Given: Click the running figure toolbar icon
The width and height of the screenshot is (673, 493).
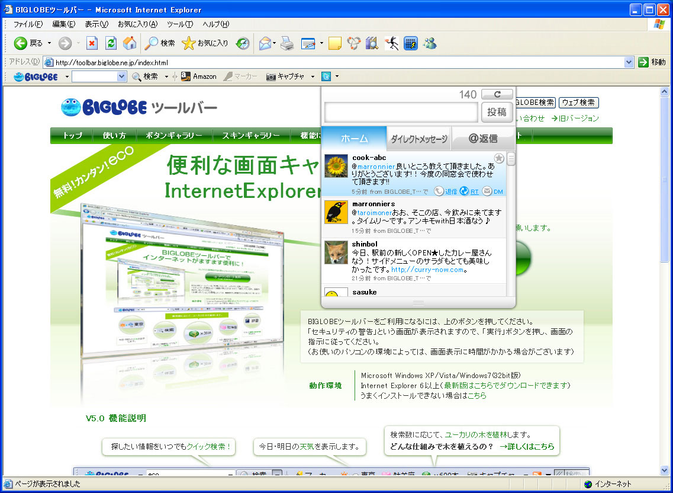Looking at the screenshot, I should tap(391, 43).
